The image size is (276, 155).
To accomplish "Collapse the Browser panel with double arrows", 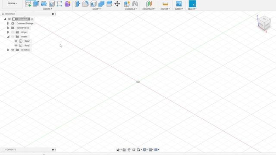I will [x=3, y=14].
